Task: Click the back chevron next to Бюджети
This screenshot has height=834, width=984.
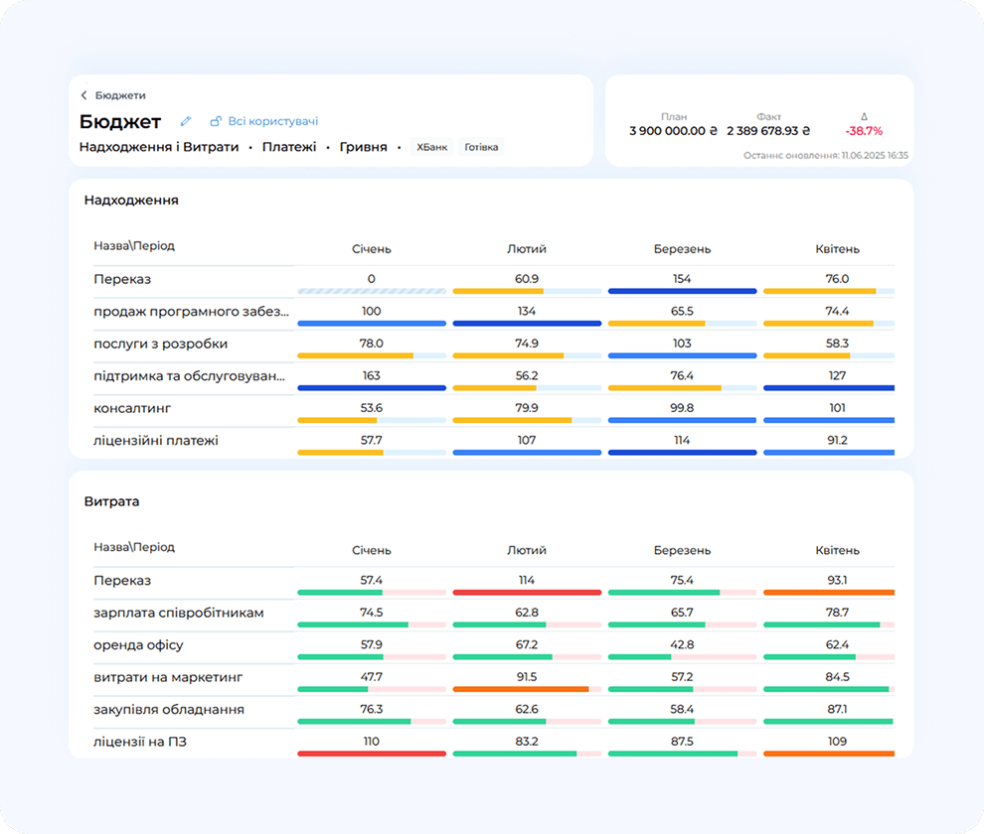Action: 84,96
